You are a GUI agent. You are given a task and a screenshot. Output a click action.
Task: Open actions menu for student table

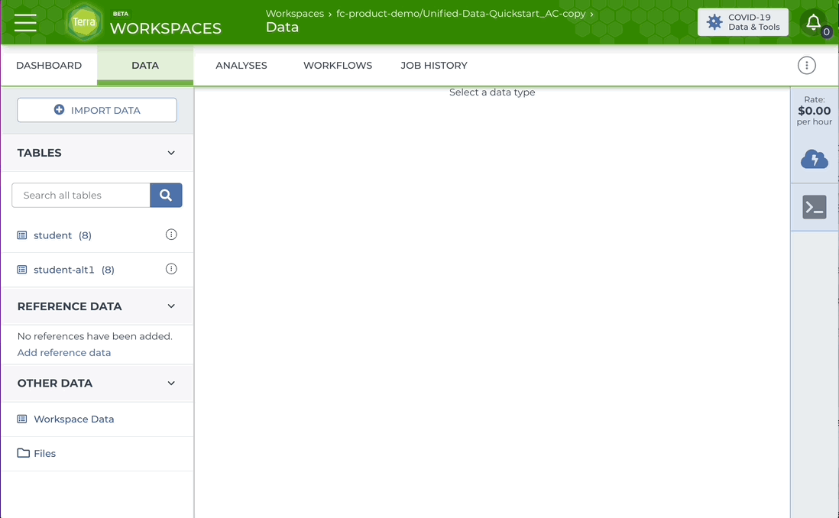point(171,235)
